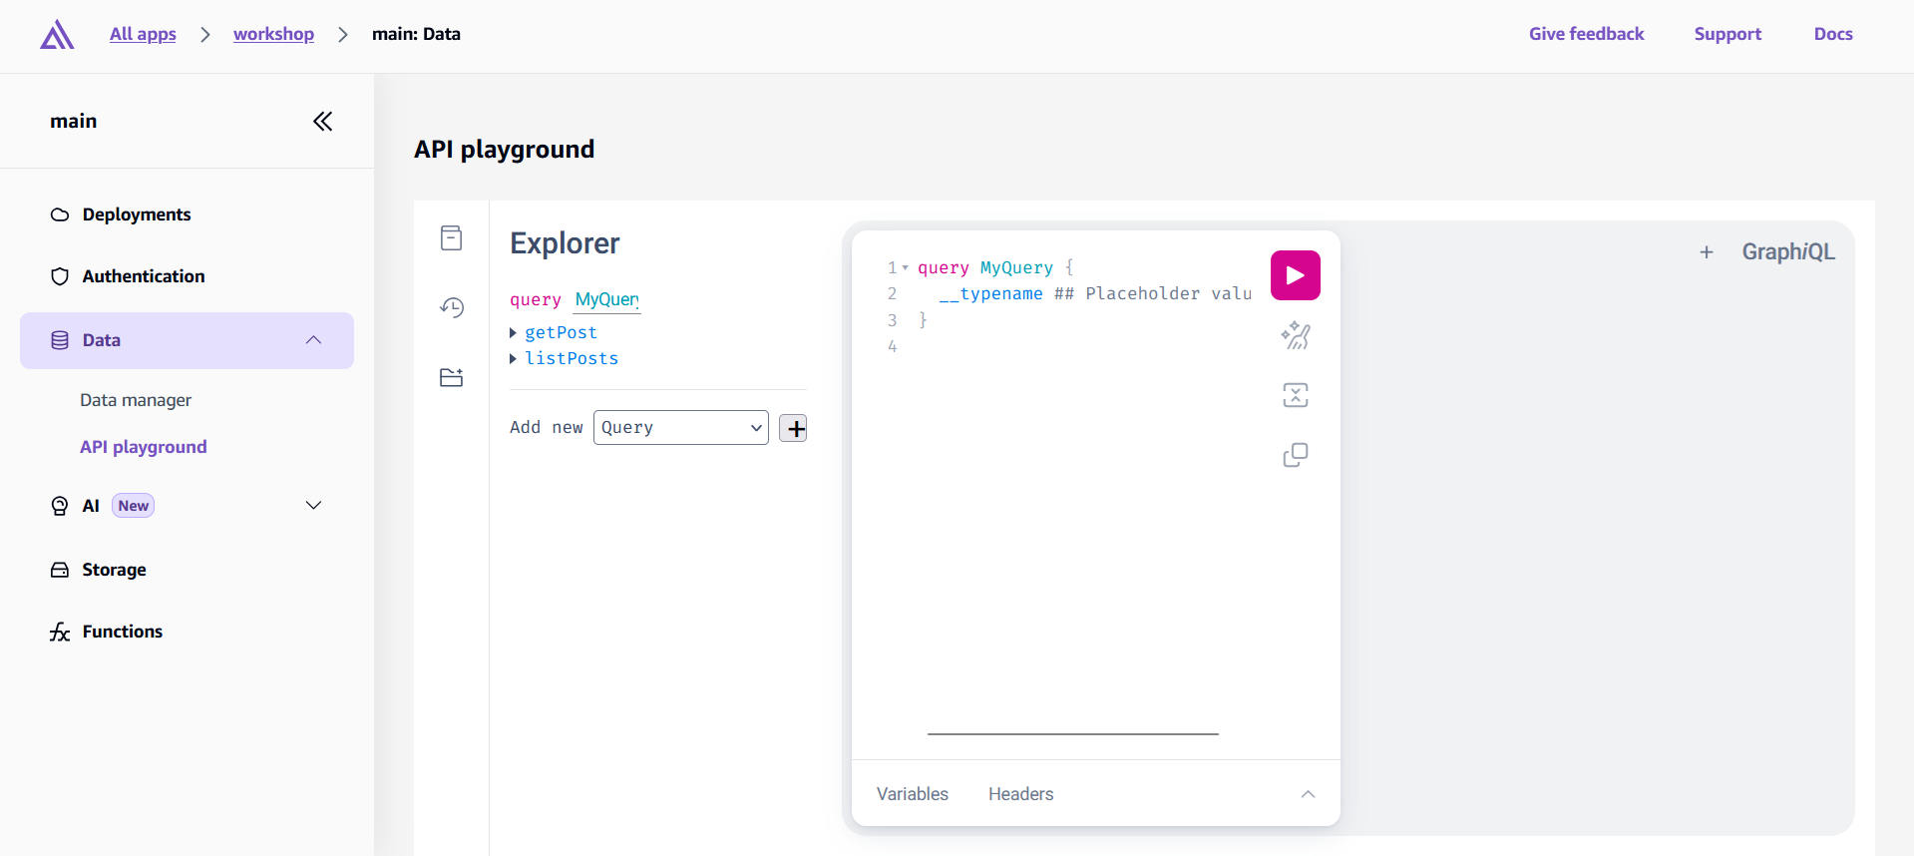Open the Docs link
The width and height of the screenshot is (1914, 856).
point(1833,34)
